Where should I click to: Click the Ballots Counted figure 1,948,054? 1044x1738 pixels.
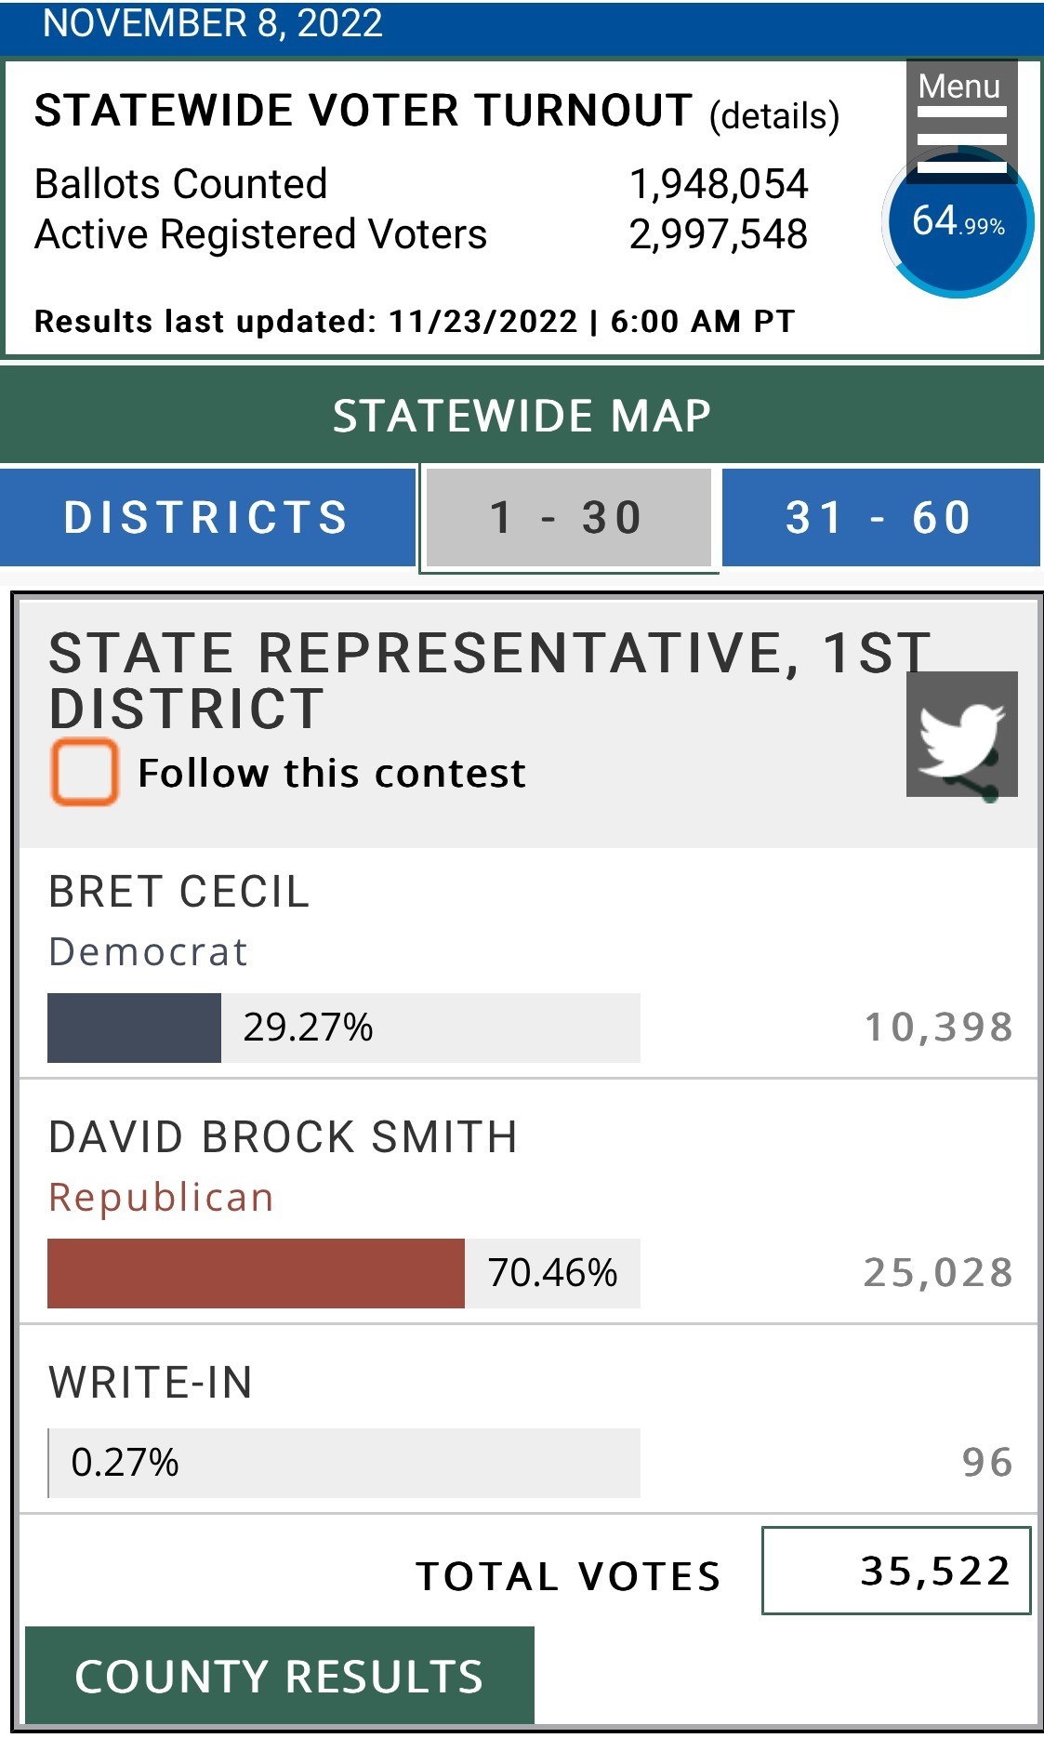(718, 184)
